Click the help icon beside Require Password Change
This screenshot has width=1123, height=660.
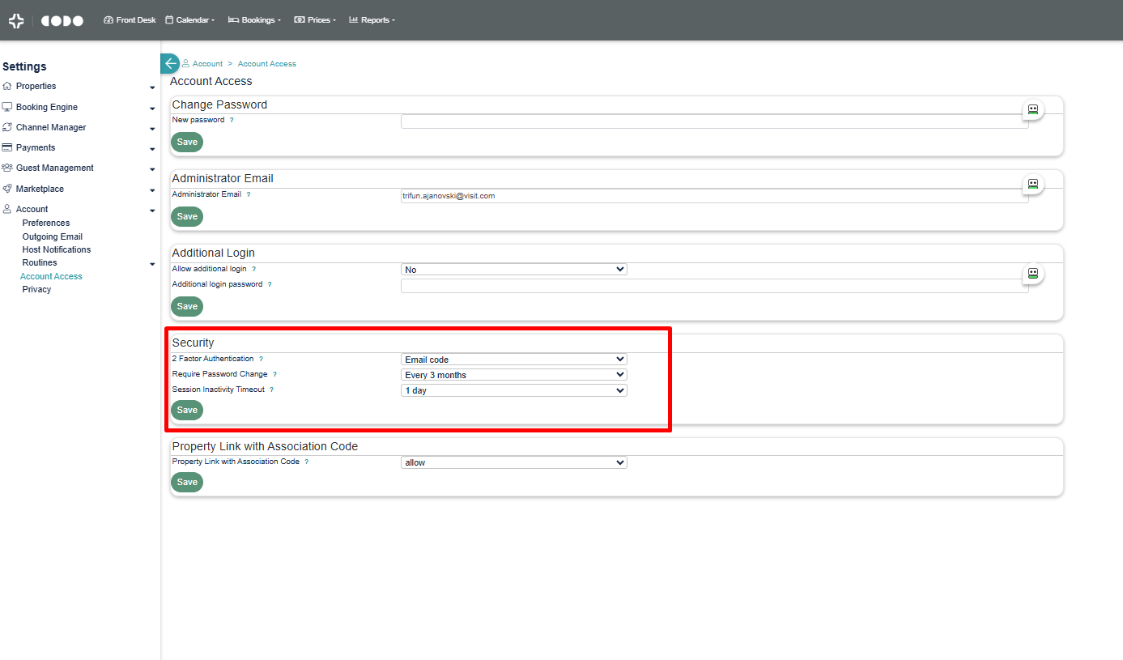coord(274,374)
